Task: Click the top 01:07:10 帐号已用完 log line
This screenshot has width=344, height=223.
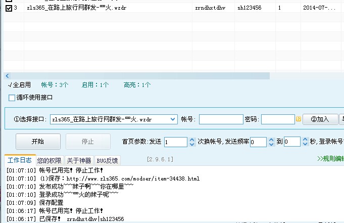Action: tap(55, 170)
